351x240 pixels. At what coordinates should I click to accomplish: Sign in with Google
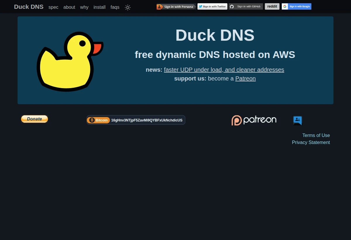297,6
